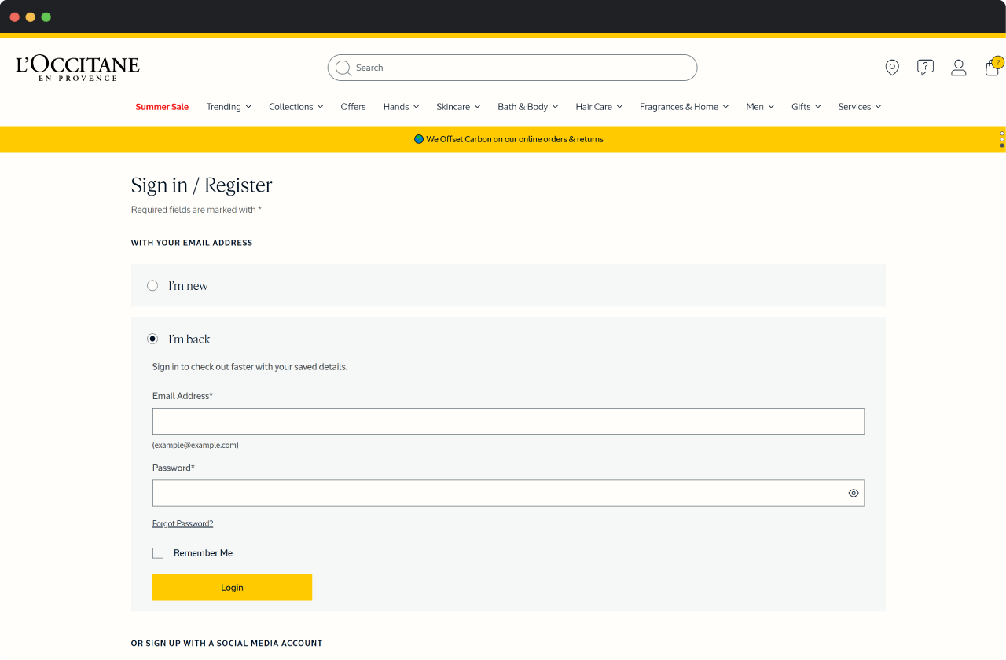
Task: Open the Offers menu item
Action: pyautogui.click(x=353, y=106)
